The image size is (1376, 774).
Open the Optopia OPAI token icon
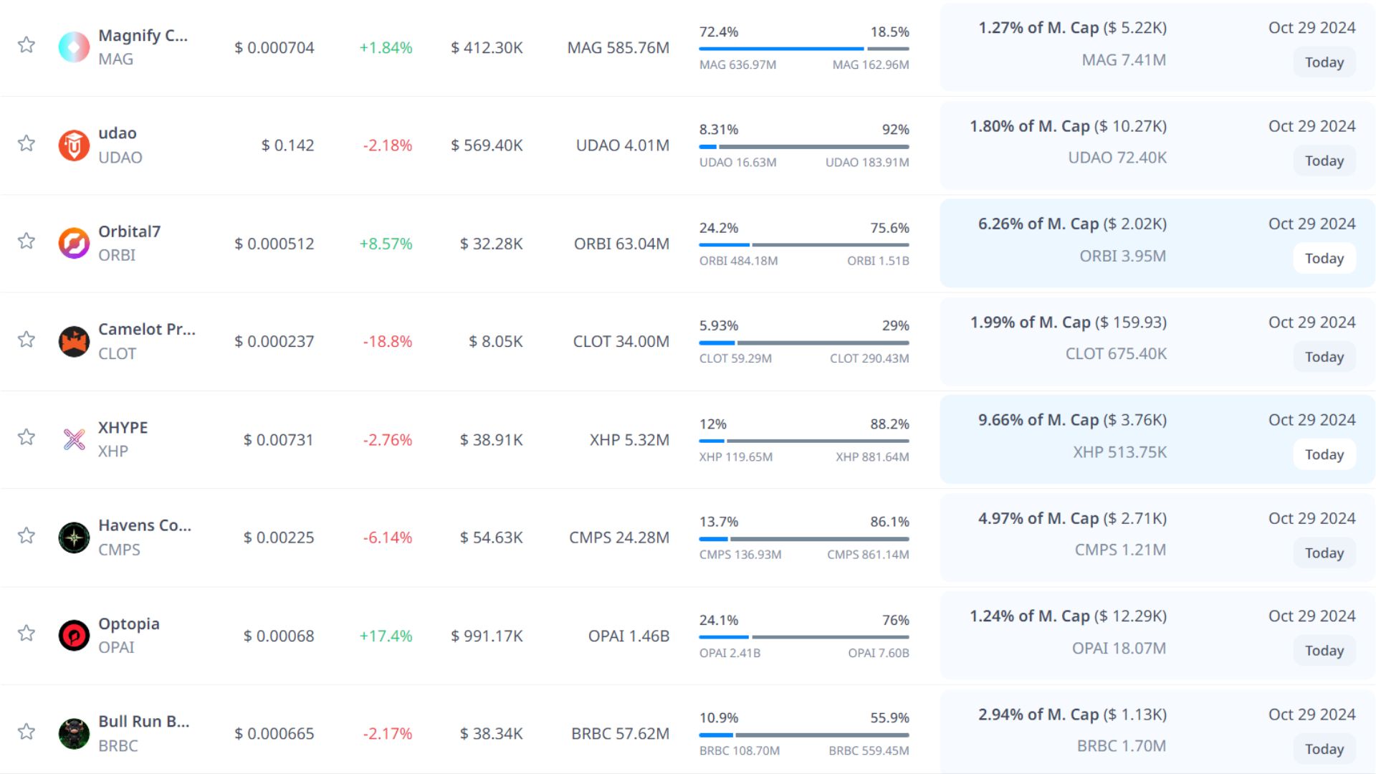point(74,636)
